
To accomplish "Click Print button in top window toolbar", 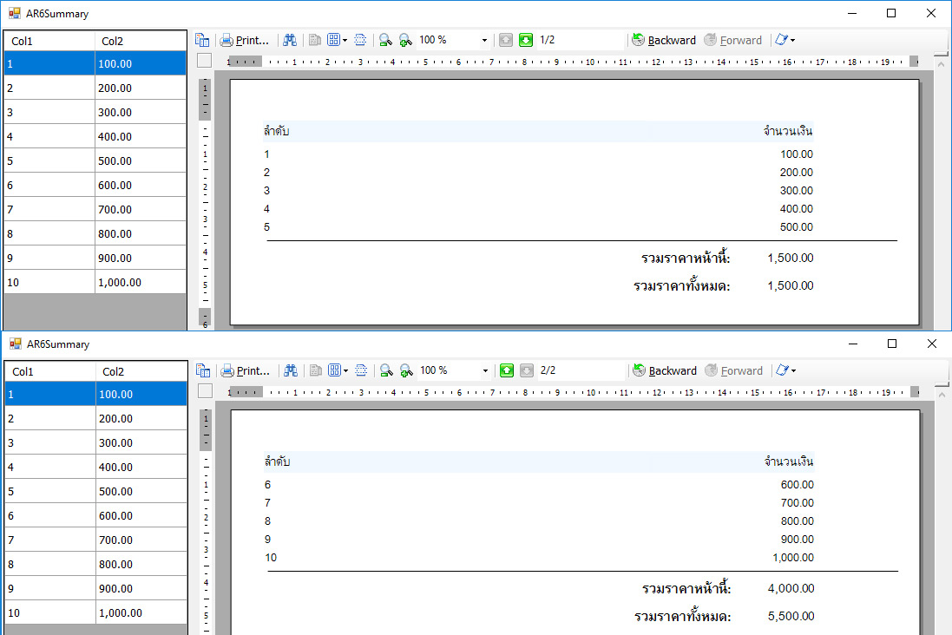I will coord(245,40).
